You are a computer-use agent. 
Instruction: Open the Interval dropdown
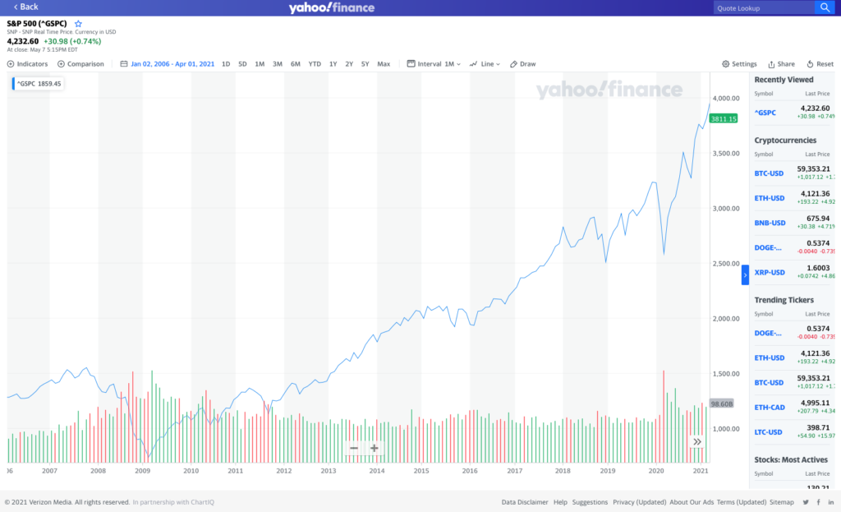point(434,64)
